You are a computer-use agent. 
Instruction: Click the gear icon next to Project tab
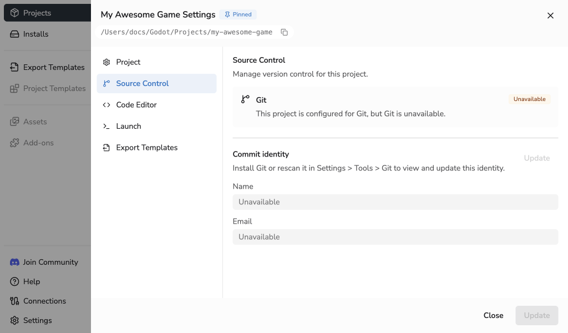tap(106, 62)
